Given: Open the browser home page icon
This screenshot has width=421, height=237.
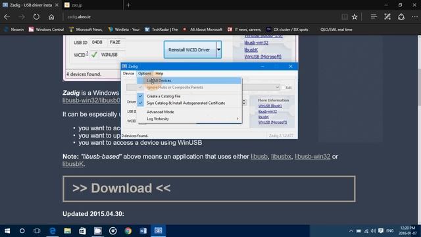Looking at the screenshot, I should point(51,17).
